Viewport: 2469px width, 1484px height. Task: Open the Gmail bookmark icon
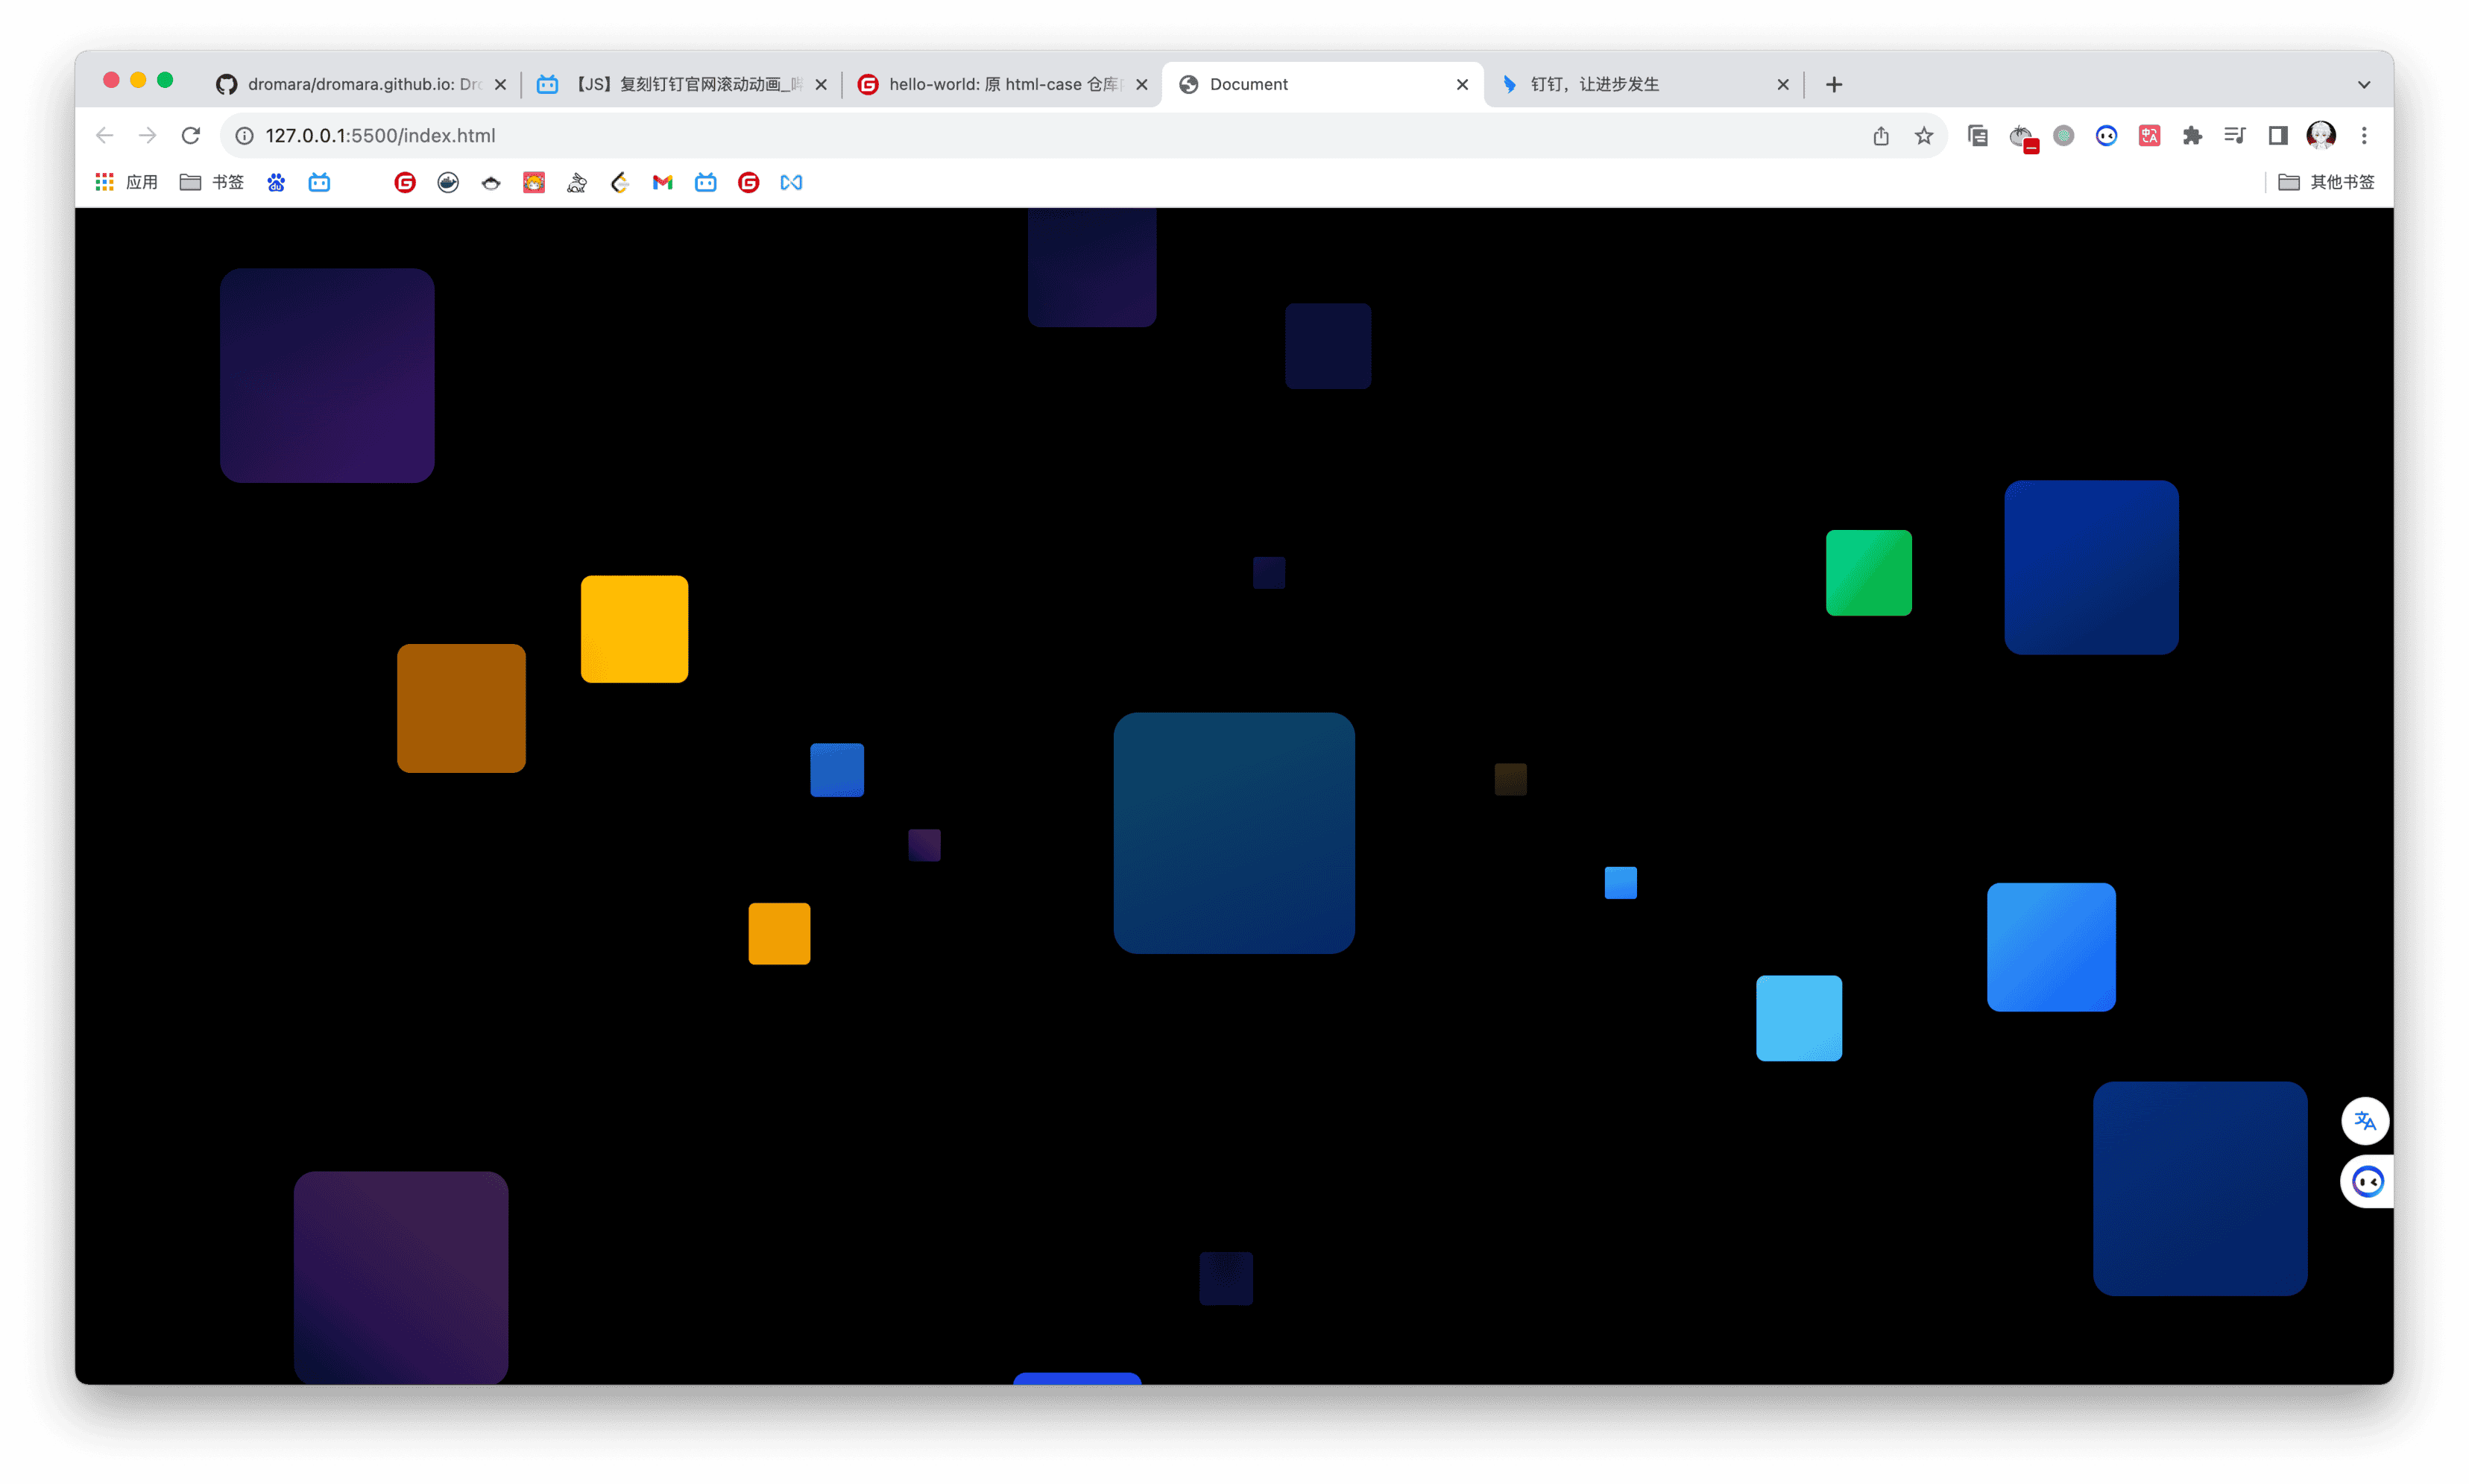[662, 182]
